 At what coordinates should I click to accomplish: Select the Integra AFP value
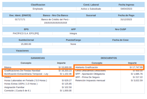tap(73, 33)
